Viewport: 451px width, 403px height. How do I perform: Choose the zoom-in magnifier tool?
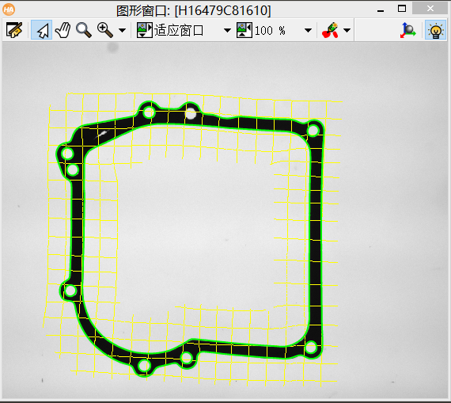[x=105, y=30]
